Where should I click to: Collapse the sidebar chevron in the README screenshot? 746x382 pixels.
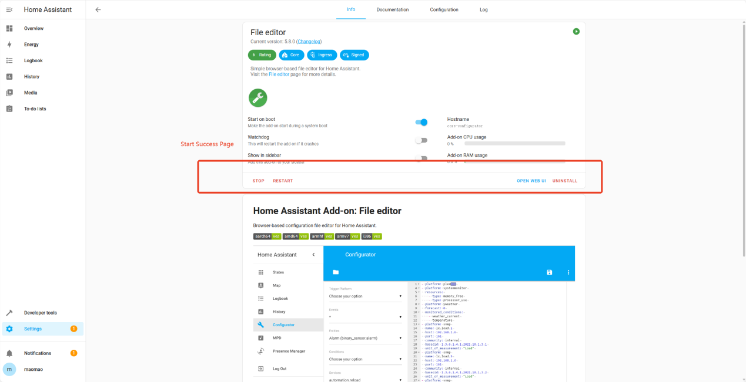pyautogui.click(x=313, y=255)
